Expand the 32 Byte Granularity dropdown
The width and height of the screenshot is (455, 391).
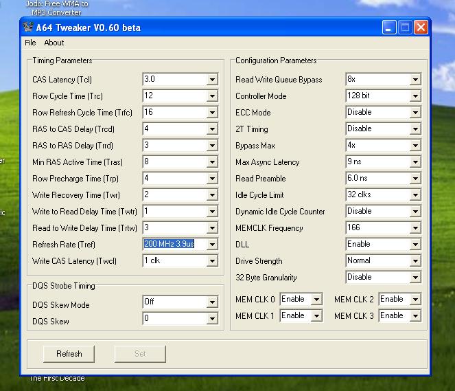pyautogui.click(x=415, y=278)
